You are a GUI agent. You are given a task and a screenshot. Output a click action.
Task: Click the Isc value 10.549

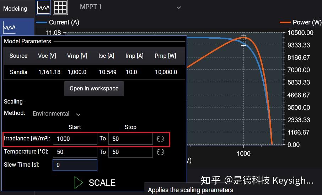pos(107,72)
